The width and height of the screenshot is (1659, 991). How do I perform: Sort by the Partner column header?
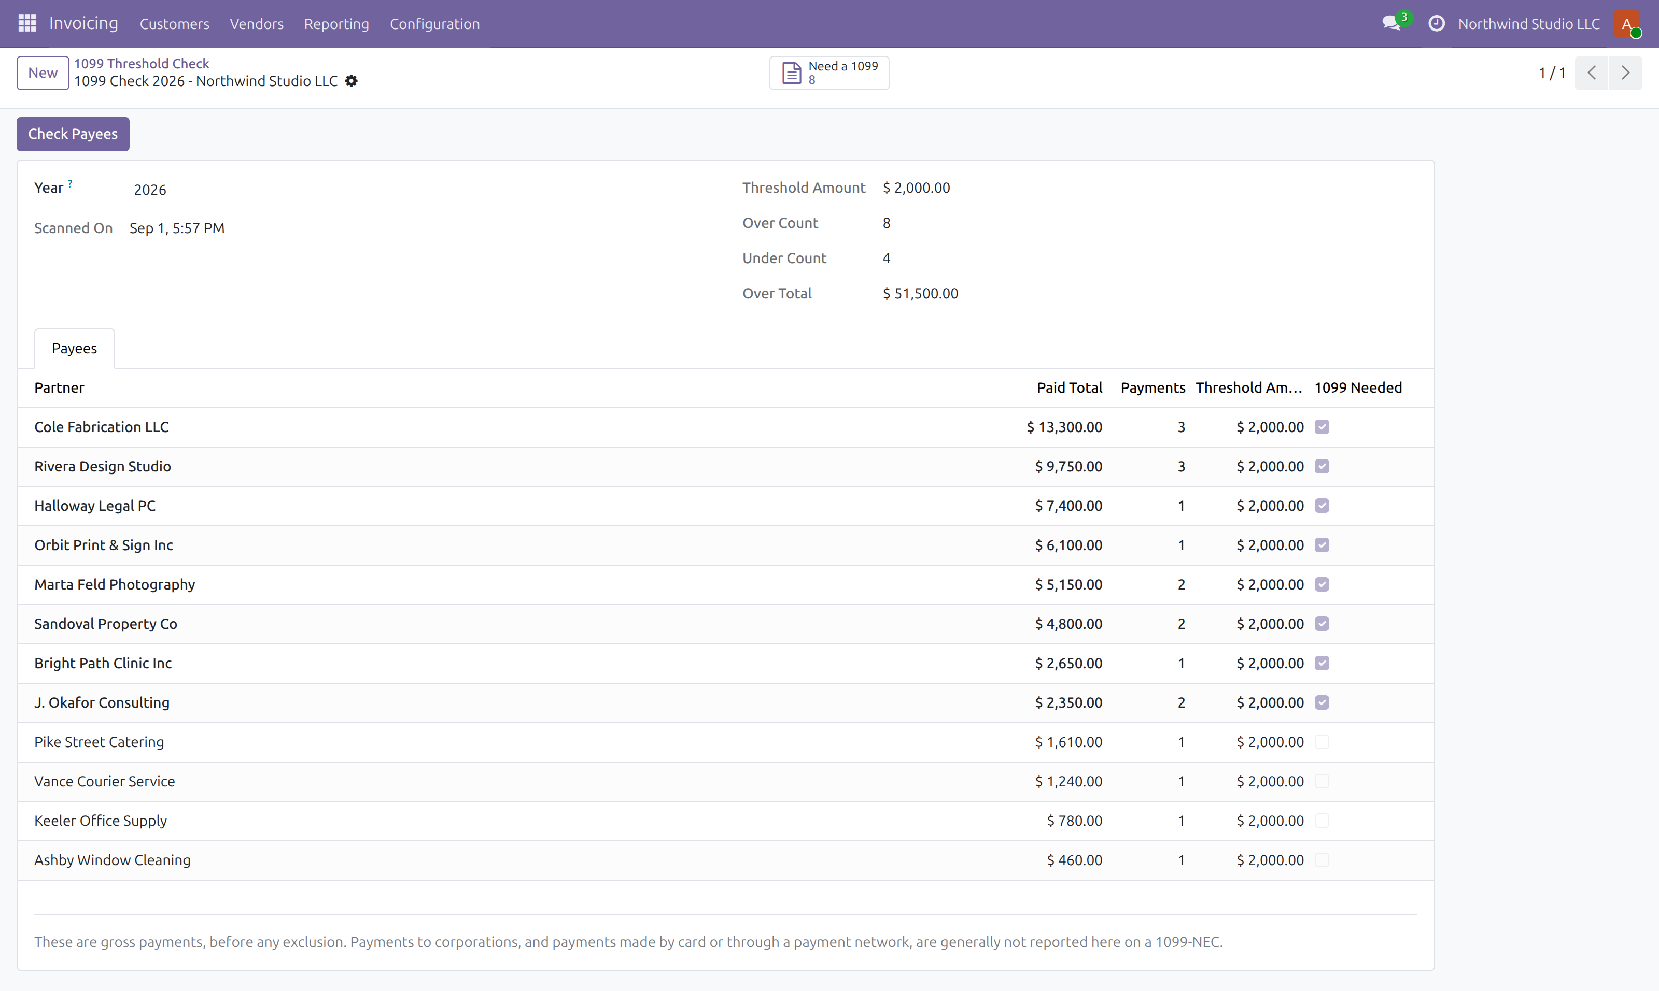click(60, 388)
